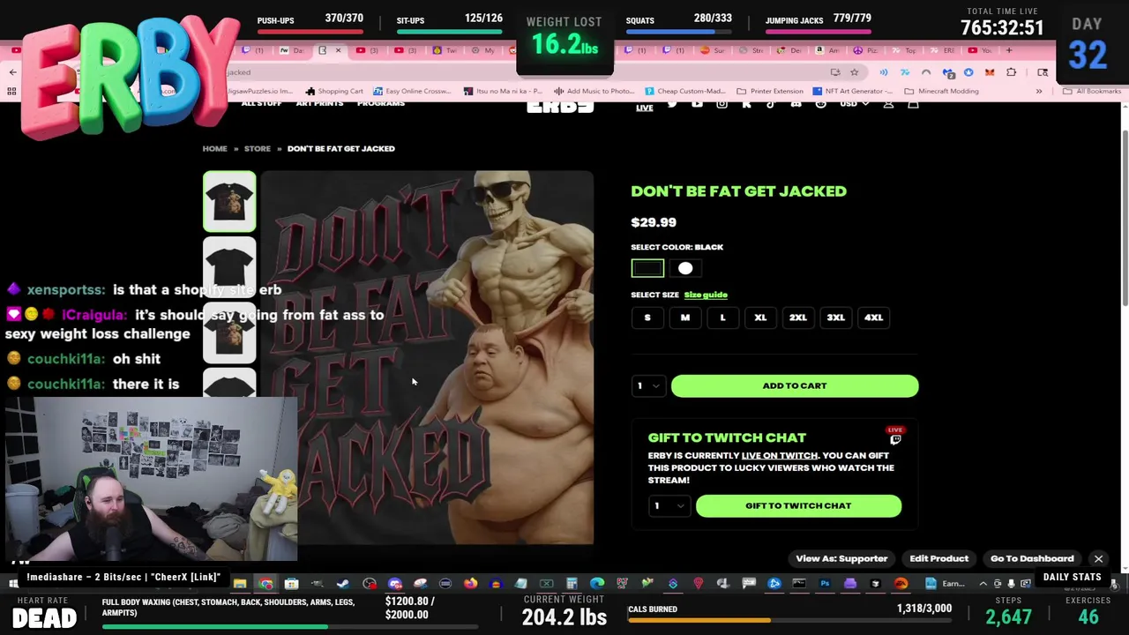The width and height of the screenshot is (1129, 635).
Task: Click the MetaMask fox extension icon
Action: tap(990, 72)
